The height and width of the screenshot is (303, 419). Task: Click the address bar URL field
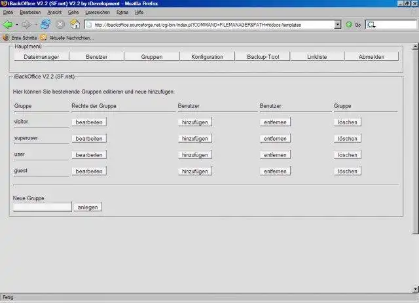pyautogui.click(x=209, y=25)
